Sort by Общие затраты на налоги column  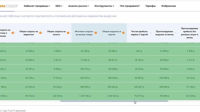[x=56, y=33]
